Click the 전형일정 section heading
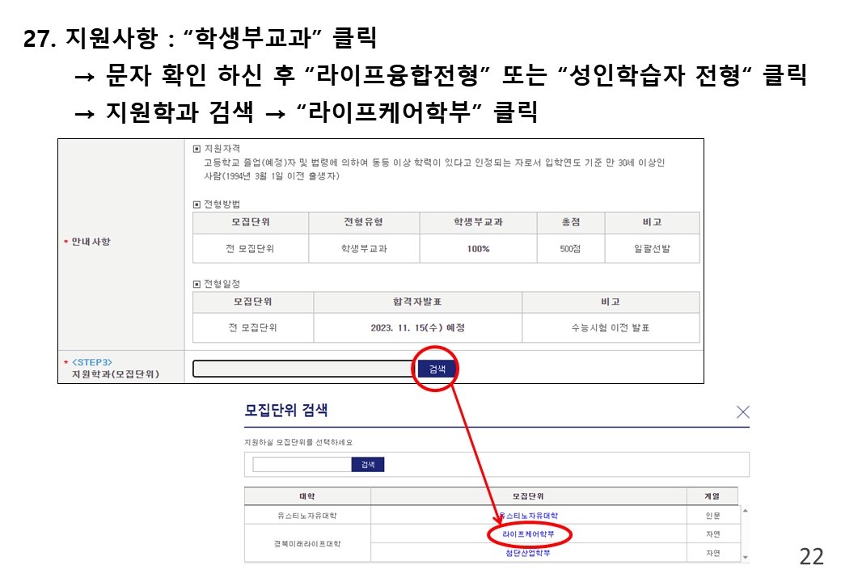Viewport: 841px width, 582px height. click(x=222, y=284)
